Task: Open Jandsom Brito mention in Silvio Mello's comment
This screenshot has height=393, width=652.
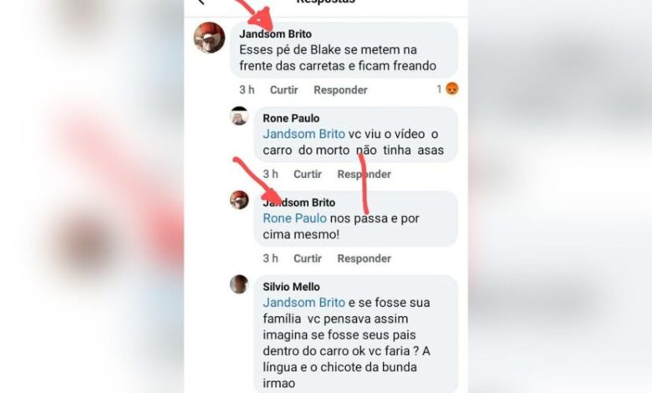Action: click(304, 303)
